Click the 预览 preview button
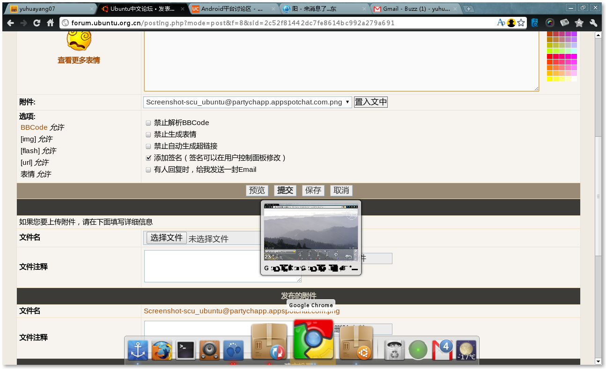 (x=257, y=191)
